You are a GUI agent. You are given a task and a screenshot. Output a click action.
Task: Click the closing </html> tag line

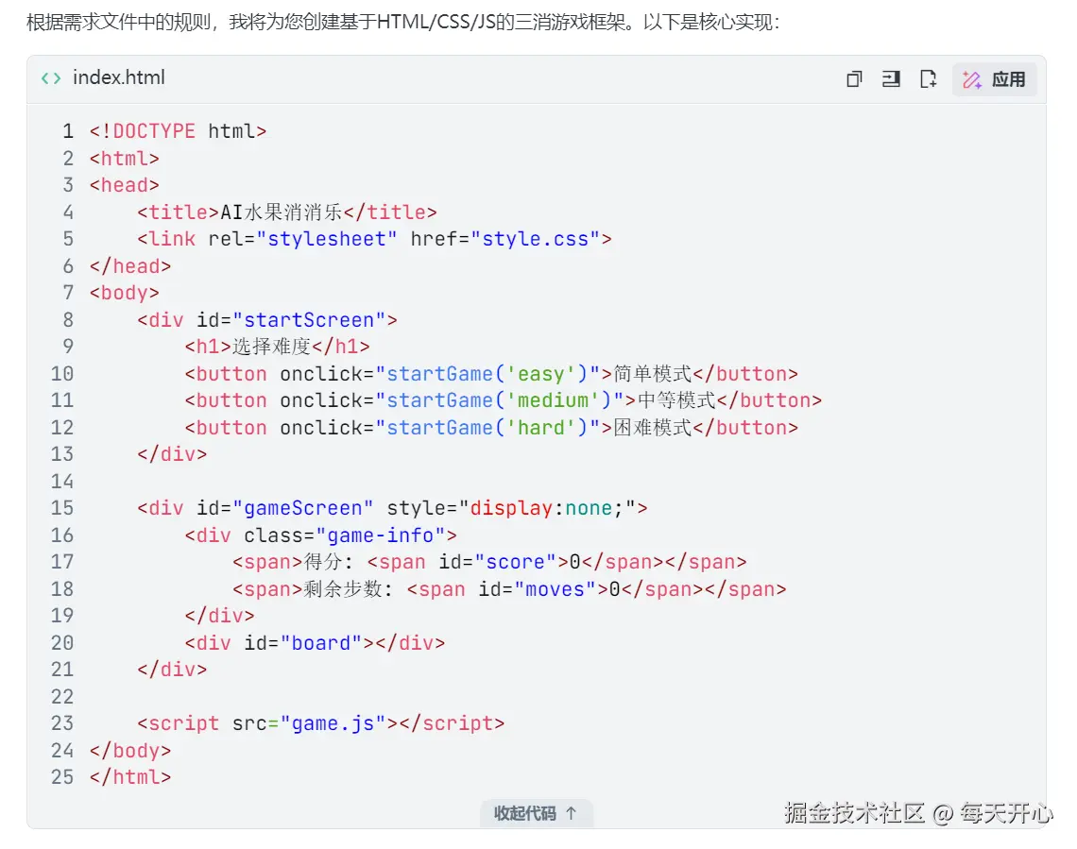point(129,777)
